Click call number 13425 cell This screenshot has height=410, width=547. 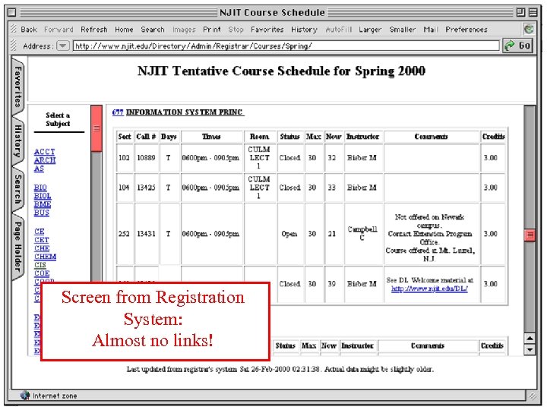pos(147,188)
